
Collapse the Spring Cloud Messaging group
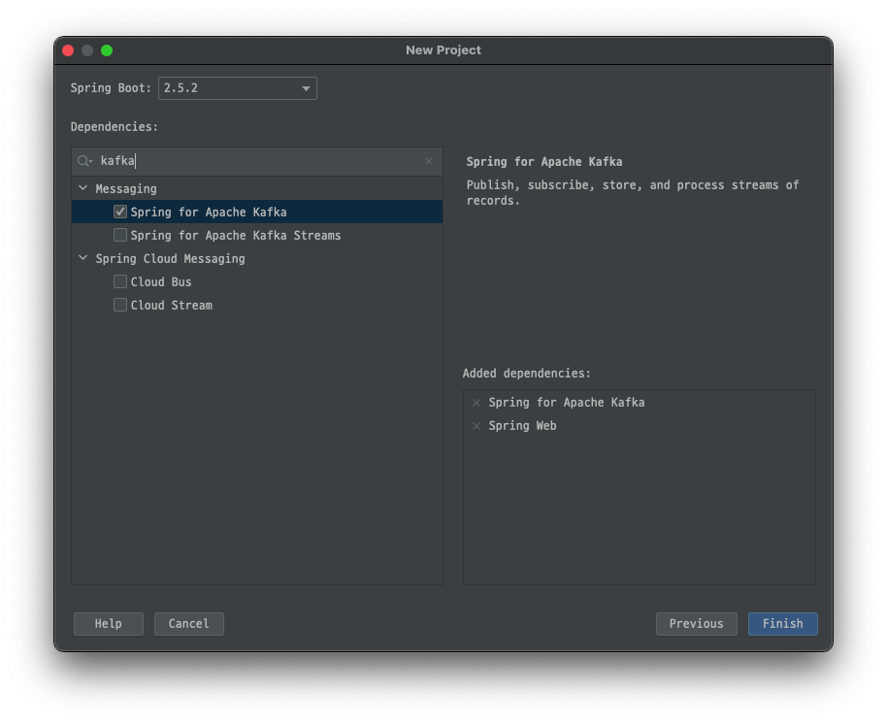tap(83, 258)
